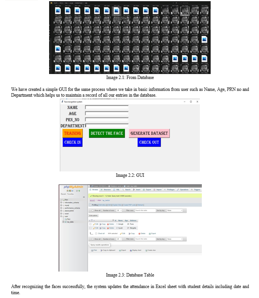Select my_table in the navigation tree
The width and height of the screenshot is (259, 298).
[70, 222]
